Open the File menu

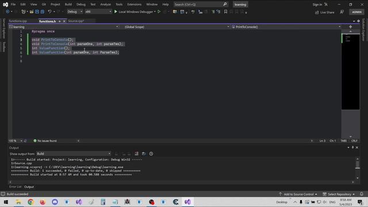pyautogui.click(x=13, y=5)
